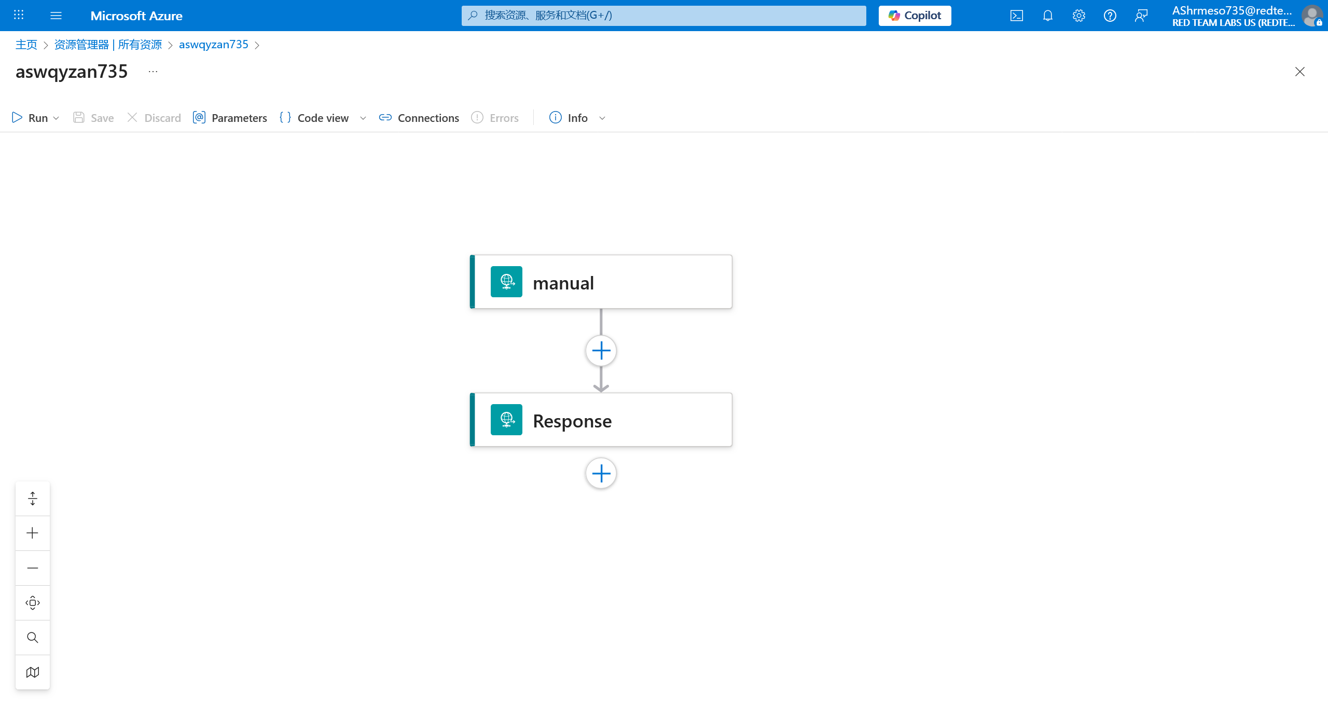
Task: Zoom out on the designer canvas
Action: 33,568
